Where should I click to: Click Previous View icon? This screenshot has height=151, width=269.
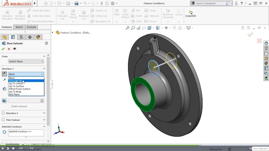(139, 28)
